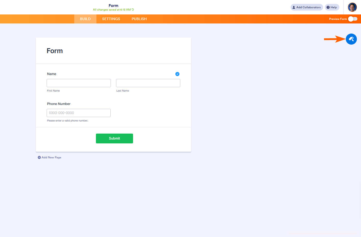Open the user profile avatar
361x237 pixels.
(x=352, y=7)
